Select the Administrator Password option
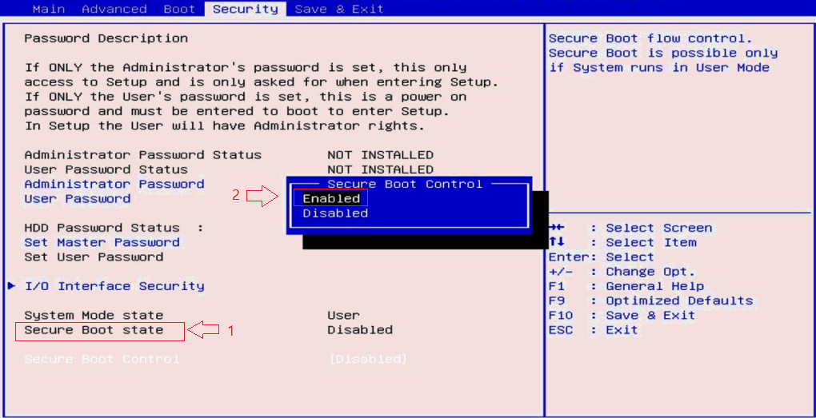 114,184
